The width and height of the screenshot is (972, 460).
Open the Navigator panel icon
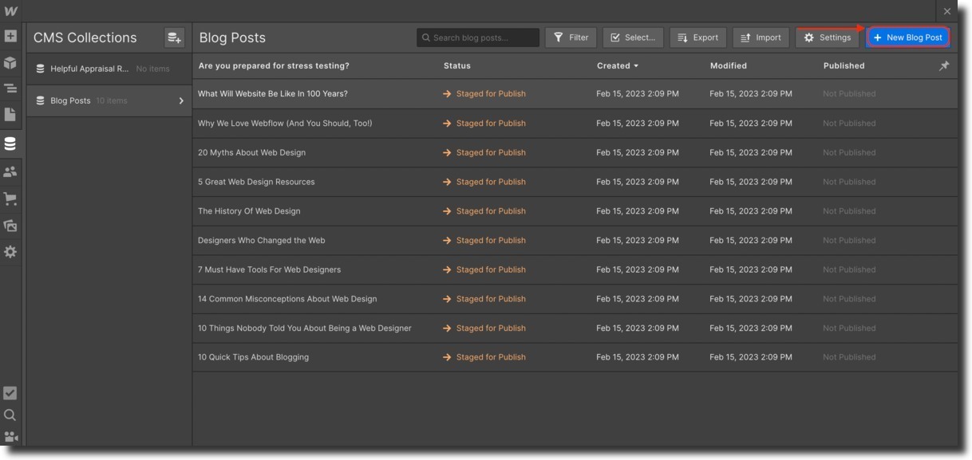coord(10,88)
